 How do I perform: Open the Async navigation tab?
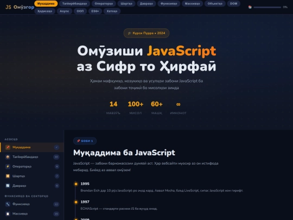click(x=64, y=11)
